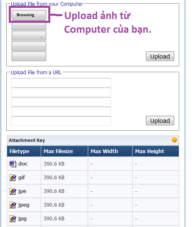Click the Word document icon beside doc
195x227 pixels.
13,164
